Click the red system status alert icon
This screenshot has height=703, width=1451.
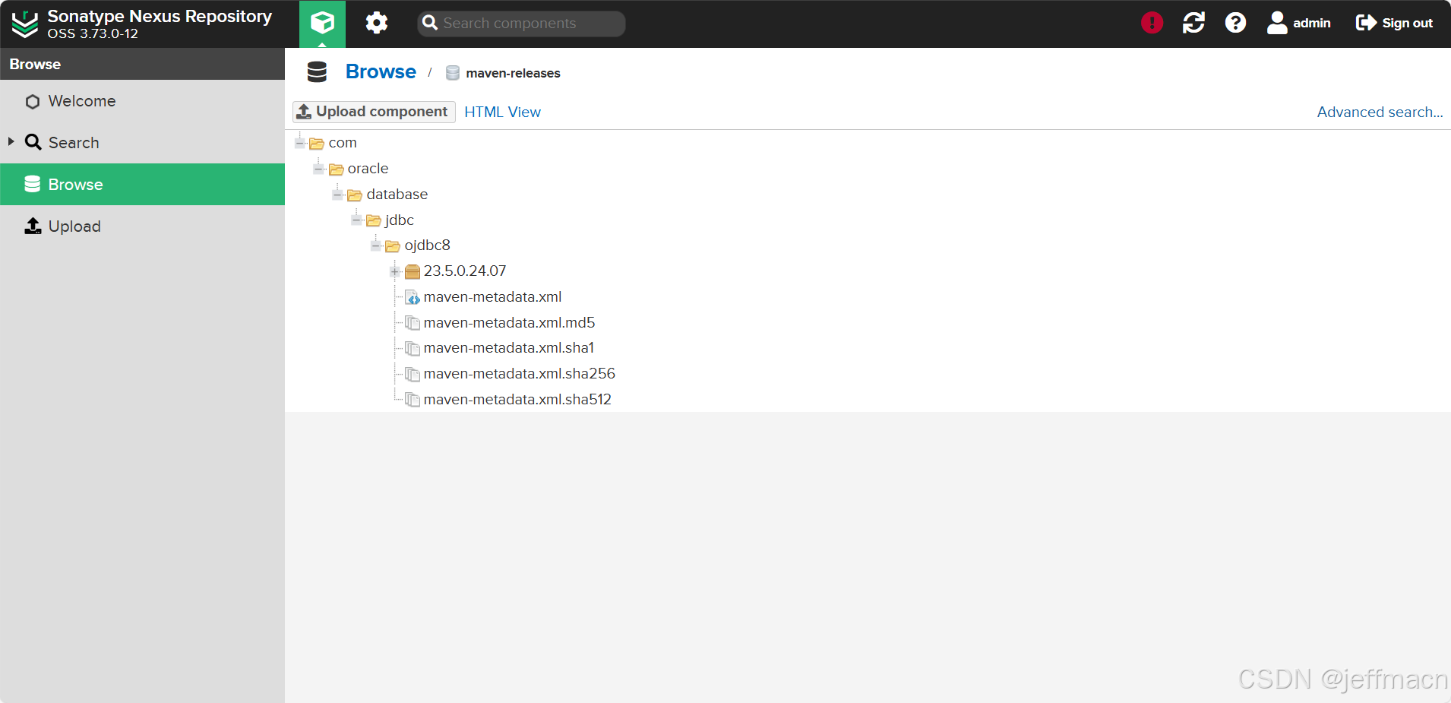1152,23
